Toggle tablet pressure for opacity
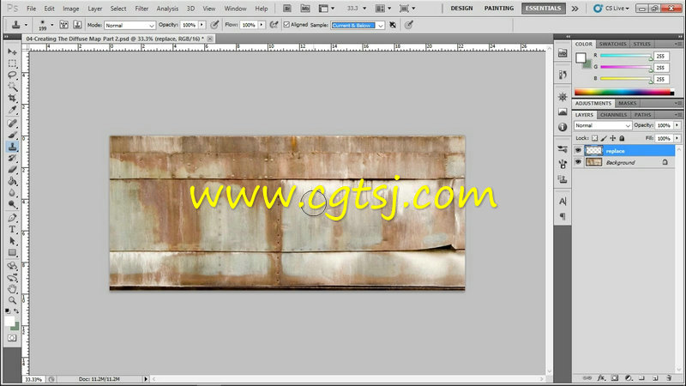The image size is (686, 386). point(214,25)
